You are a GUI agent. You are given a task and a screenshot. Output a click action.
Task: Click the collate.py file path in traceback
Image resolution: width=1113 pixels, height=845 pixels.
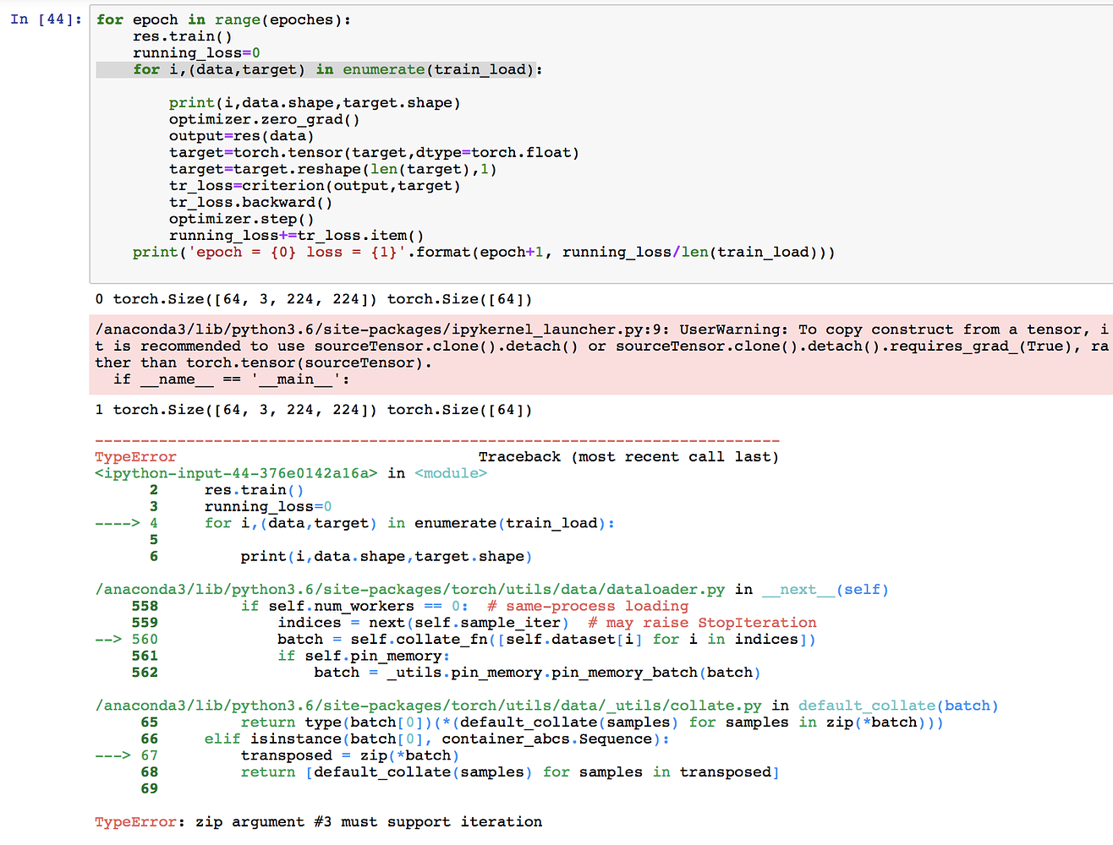click(428, 706)
